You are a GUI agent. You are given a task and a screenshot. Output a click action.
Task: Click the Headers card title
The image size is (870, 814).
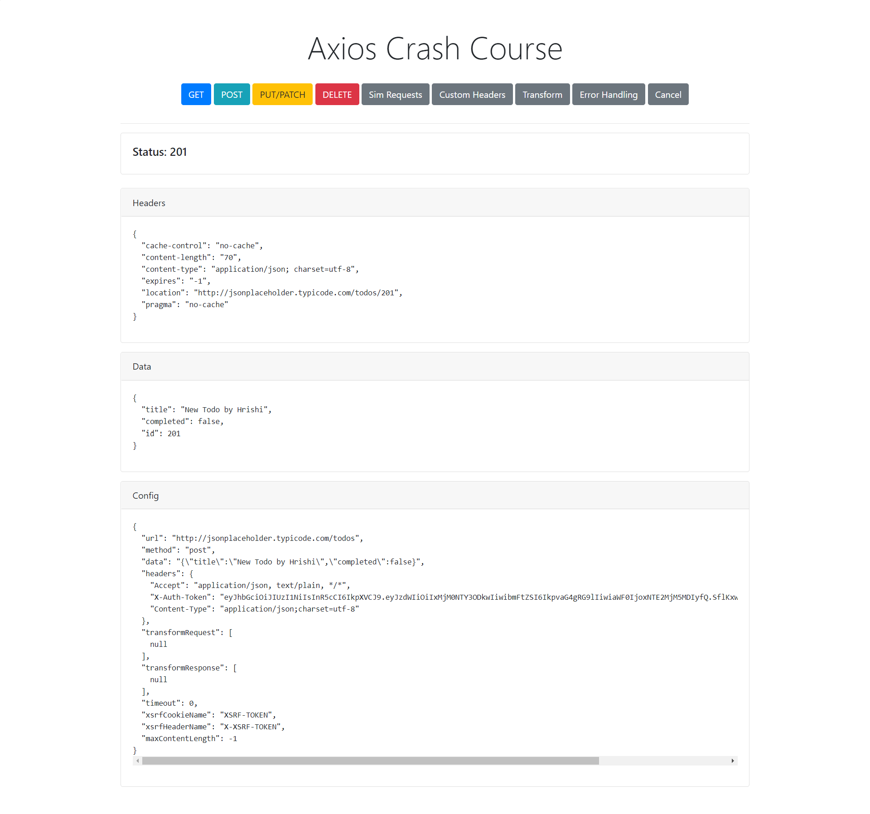149,203
